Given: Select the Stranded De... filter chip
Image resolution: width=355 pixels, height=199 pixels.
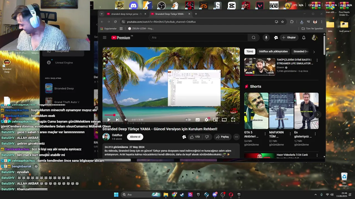Looking at the screenshot, I should [x=301, y=51].
